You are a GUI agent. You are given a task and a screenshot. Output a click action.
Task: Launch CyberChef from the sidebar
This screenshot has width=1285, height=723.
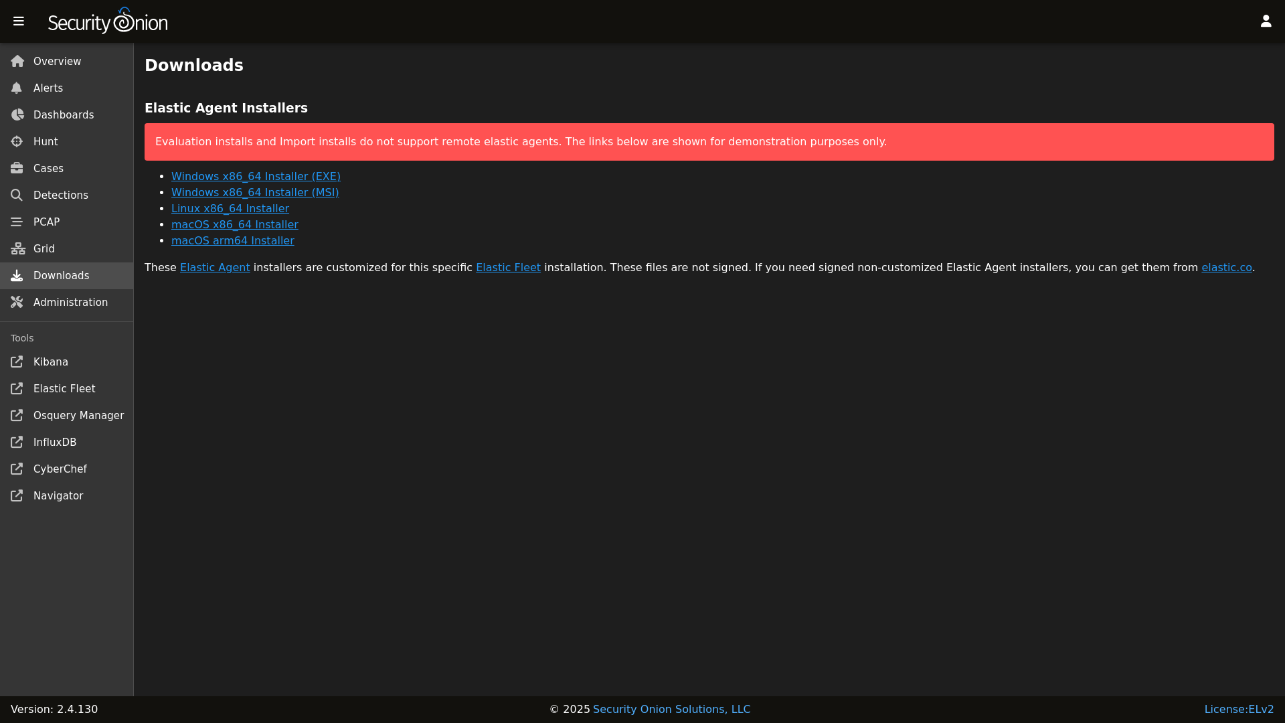click(60, 469)
